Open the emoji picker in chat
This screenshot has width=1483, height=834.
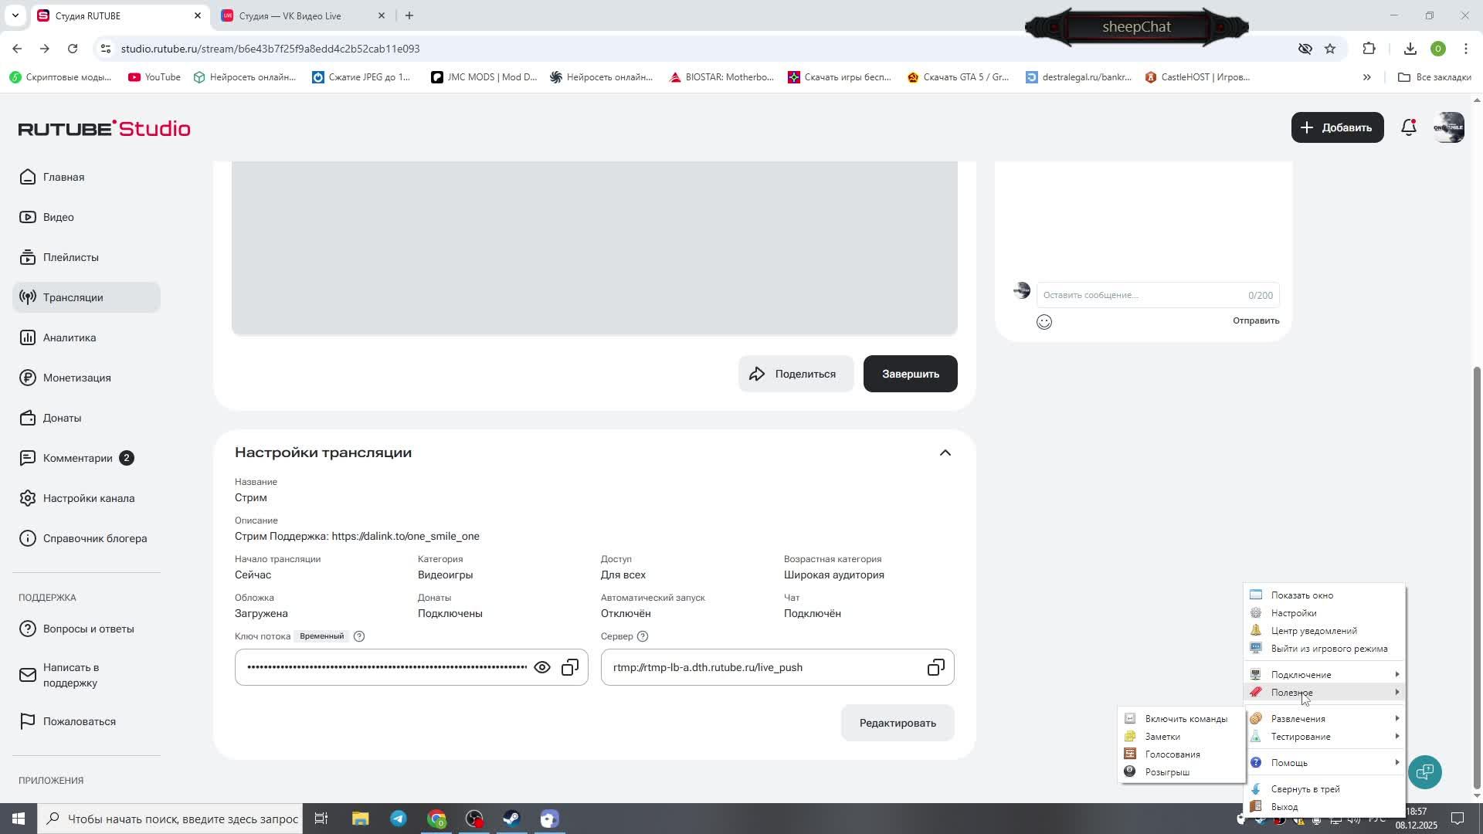[x=1044, y=322]
